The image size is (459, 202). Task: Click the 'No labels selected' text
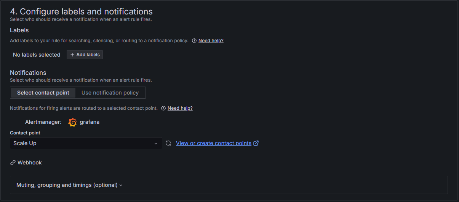coord(37,55)
